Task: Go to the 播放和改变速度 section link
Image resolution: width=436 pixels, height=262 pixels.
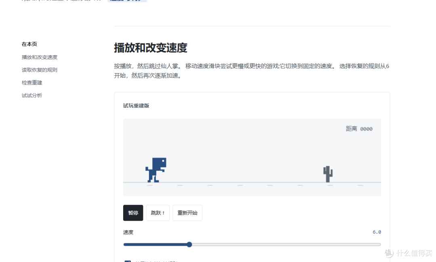Action: (x=40, y=57)
